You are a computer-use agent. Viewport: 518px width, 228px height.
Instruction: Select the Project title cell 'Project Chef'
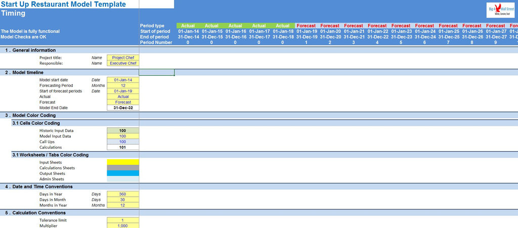coord(123,58)
